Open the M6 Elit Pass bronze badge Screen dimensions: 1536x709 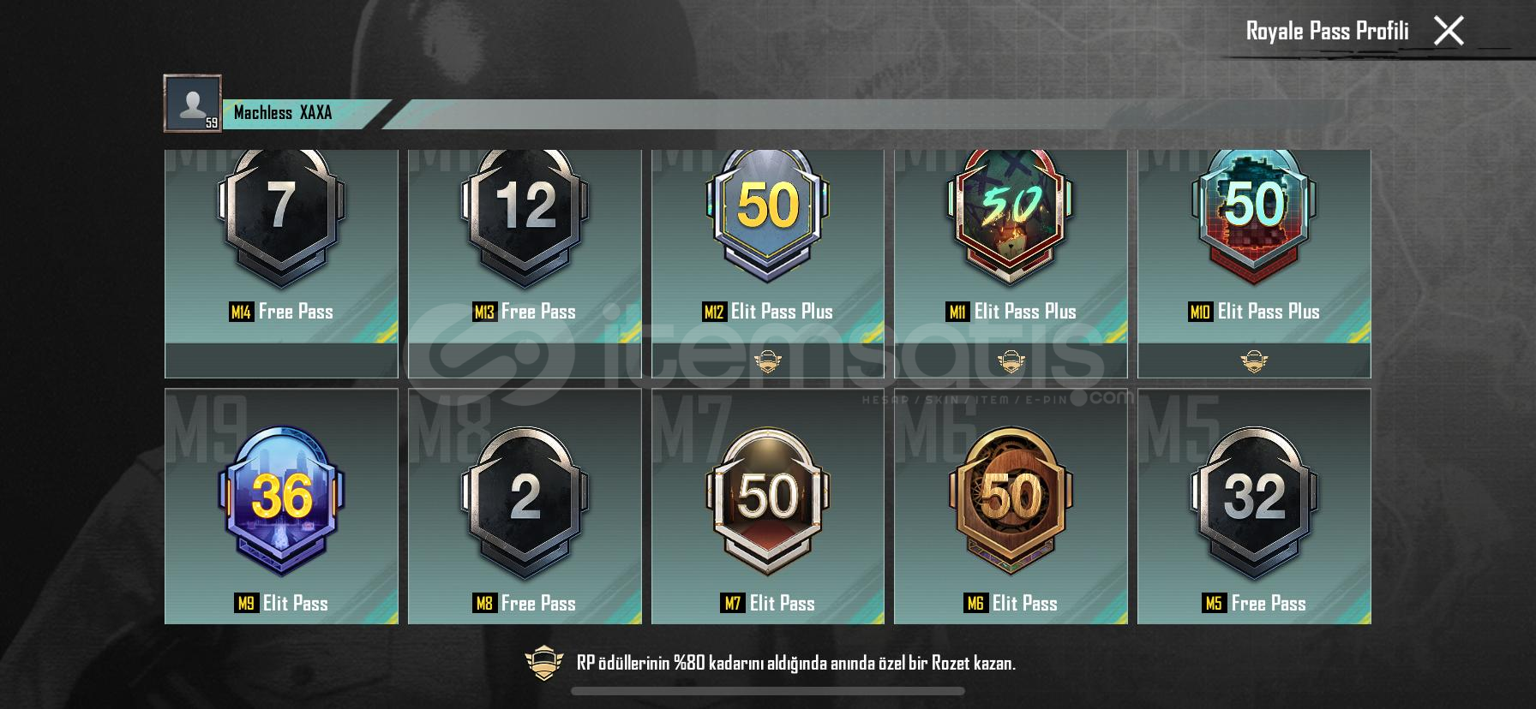click(x=1011, y=500)
